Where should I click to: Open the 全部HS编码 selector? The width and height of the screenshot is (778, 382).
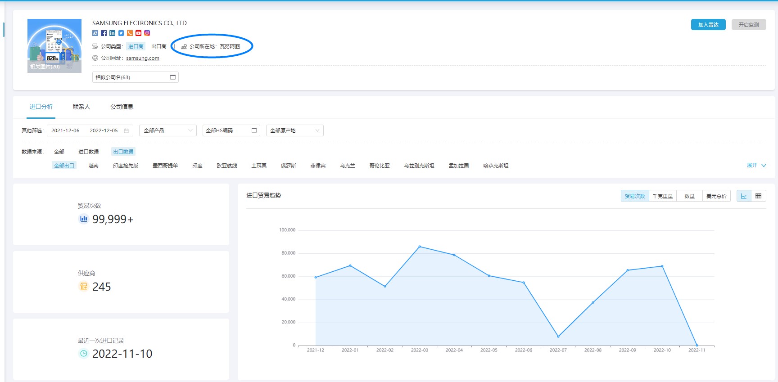point(231,130)
